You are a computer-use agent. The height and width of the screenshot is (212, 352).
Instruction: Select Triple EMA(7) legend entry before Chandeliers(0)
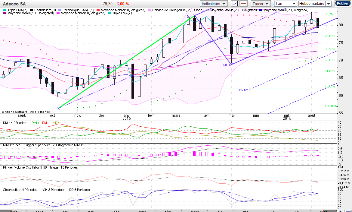17,10
